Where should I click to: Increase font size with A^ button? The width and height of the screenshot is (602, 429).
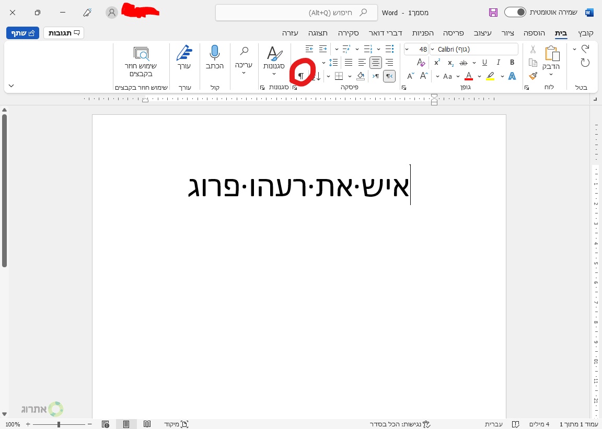pos(424,76)
